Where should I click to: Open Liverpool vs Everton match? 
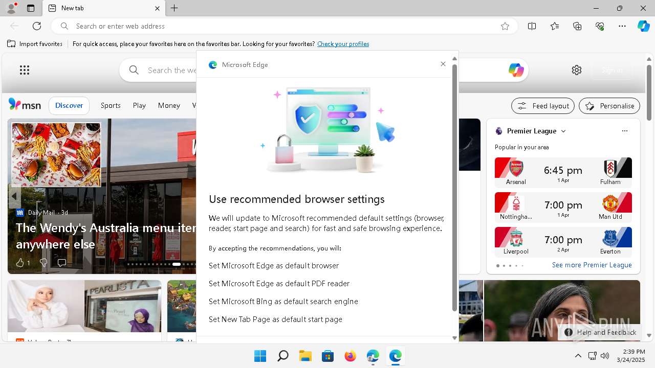[x=563, y=242]
